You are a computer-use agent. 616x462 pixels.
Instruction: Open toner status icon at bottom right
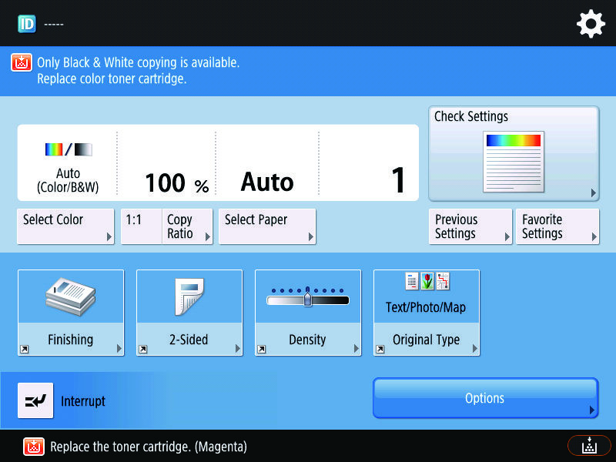pyautogui.click(x=589, y=446)
